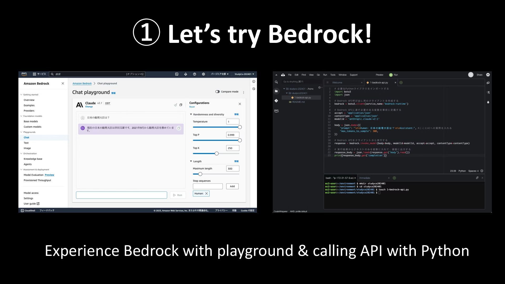
Task: Click Change link under Claude model
Action: pyautogui.click(x=89, y=107)
